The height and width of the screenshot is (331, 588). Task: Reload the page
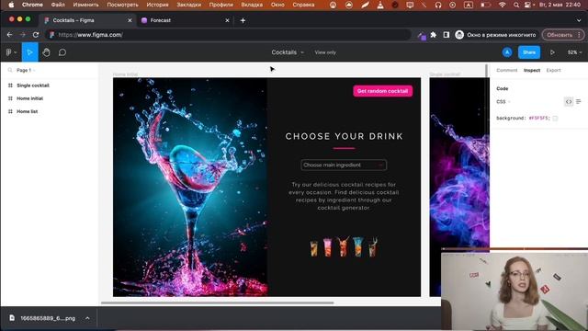point(36,35)
